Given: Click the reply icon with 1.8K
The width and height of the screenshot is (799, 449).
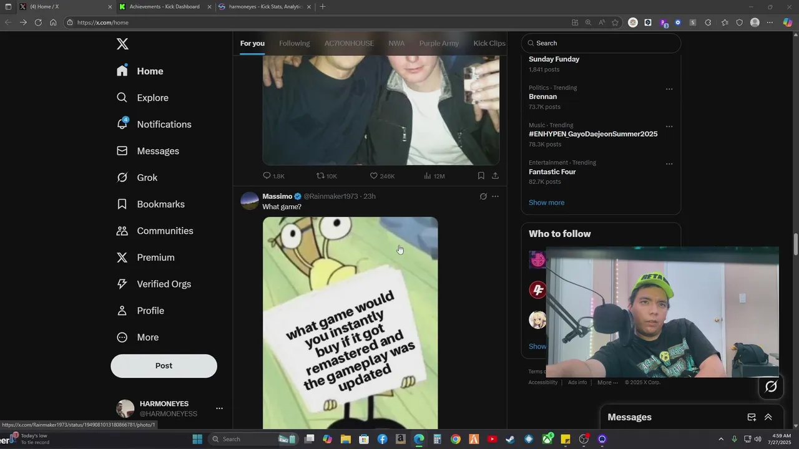Looking at the screenshot, I should (x=273, y=176).
